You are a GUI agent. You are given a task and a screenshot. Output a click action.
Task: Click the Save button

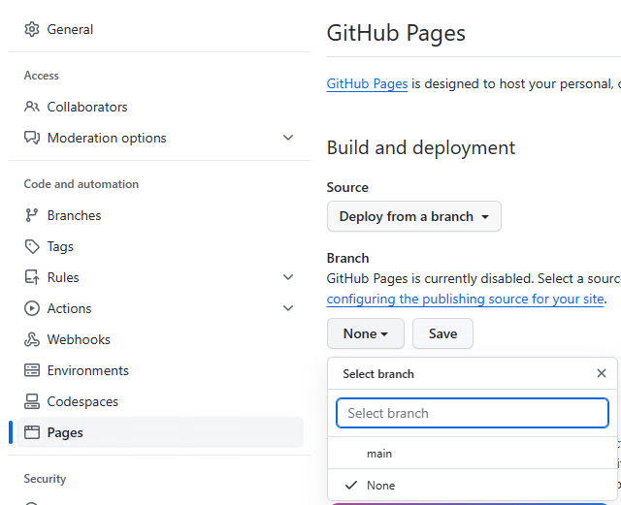pos(442,333)
